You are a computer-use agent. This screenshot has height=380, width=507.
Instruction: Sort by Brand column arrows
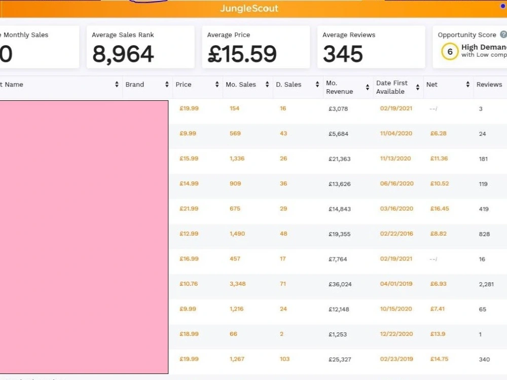point(167,84)
